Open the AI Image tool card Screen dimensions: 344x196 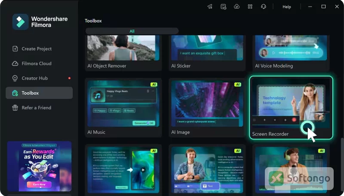(x=207, y=107)
